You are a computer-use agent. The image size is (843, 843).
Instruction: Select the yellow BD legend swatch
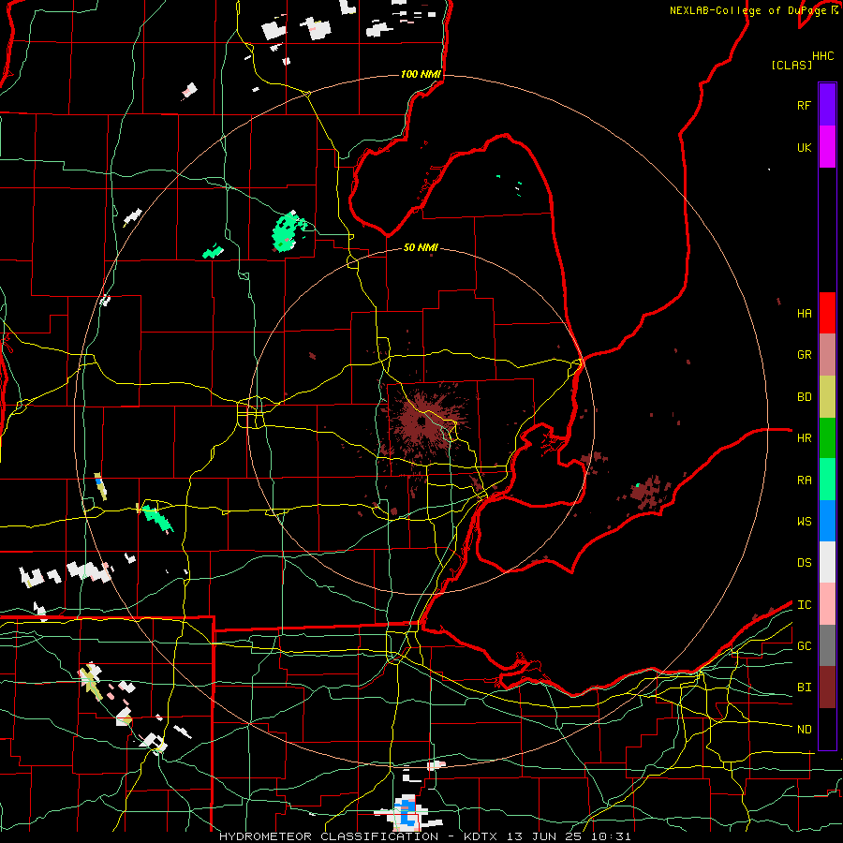click(x=827, y=396)
